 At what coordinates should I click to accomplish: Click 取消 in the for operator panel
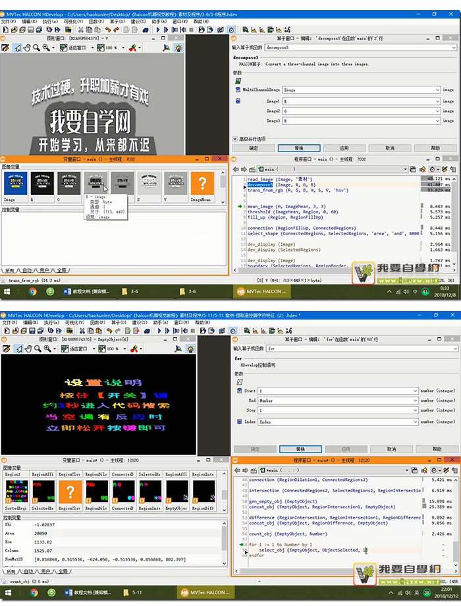[x=391, y=449]
